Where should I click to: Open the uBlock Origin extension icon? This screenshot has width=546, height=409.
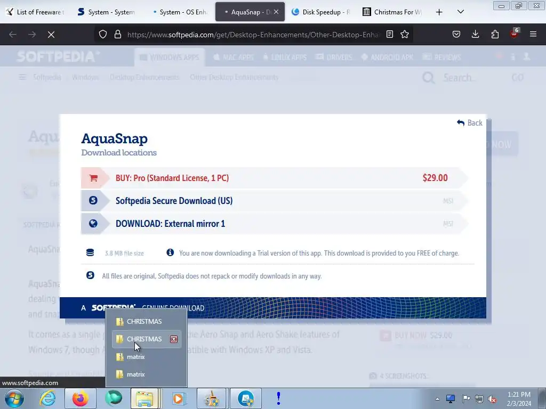pyautogui.click(x=515, y=34)
